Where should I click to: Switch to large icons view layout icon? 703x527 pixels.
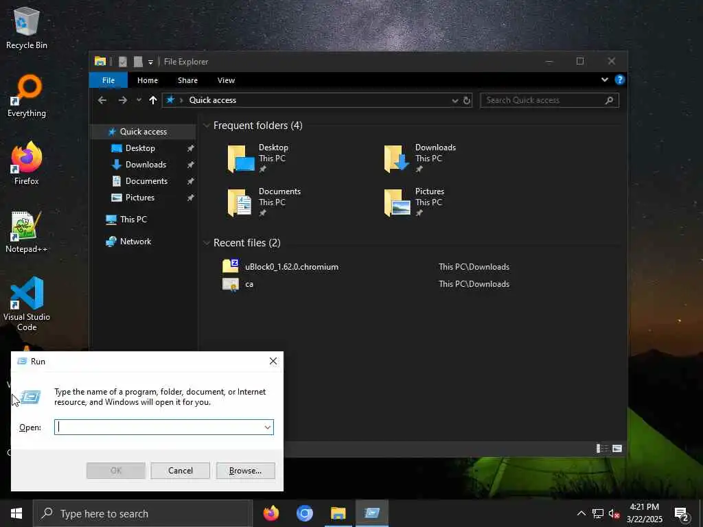tap(617, 449)
